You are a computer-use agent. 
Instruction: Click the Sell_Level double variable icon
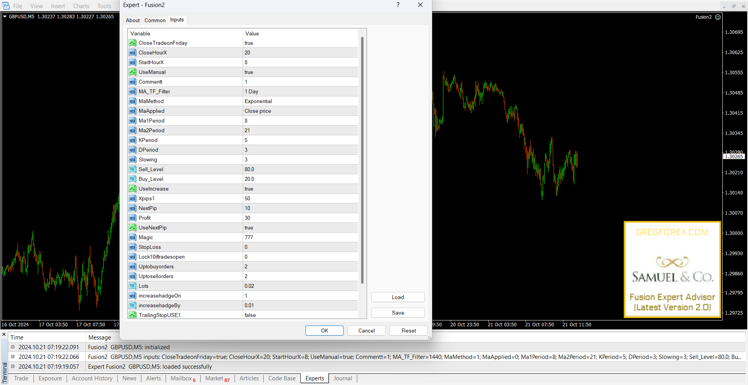click(132, 169)
